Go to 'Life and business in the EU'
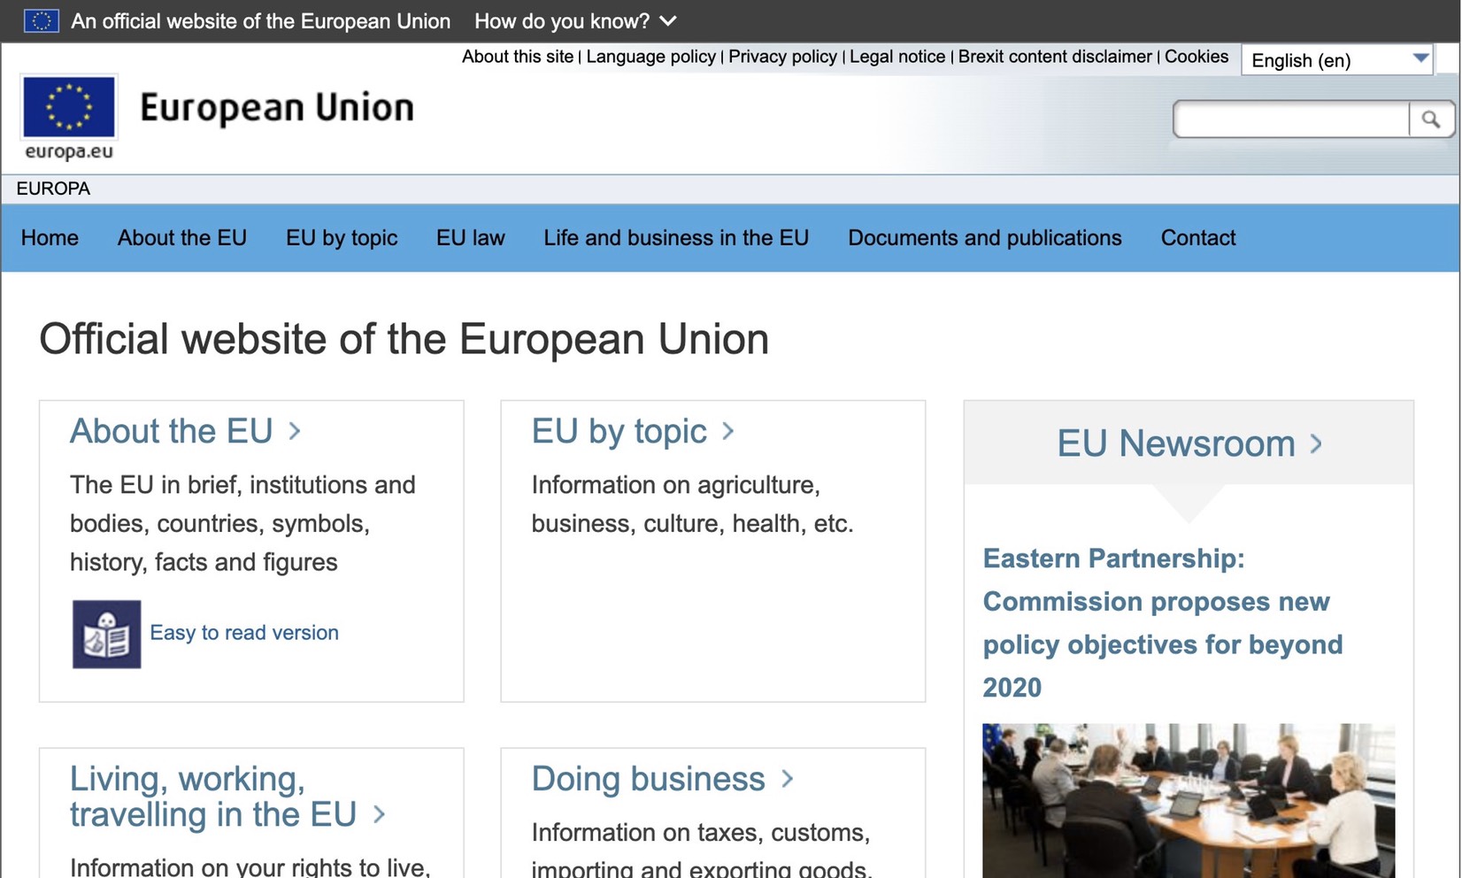This screenshot has width=1462, height=878. 676,238
